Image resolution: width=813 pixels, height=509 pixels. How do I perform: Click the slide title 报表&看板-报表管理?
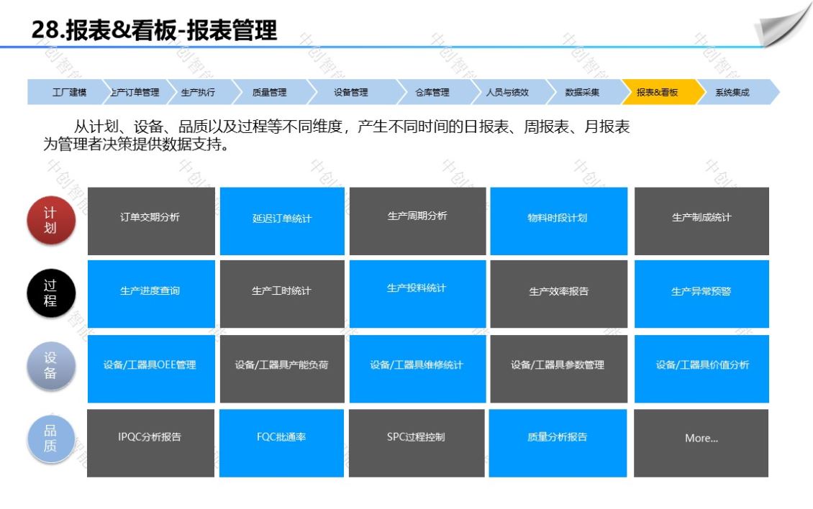pyautogui.click(x=155, y=31)
